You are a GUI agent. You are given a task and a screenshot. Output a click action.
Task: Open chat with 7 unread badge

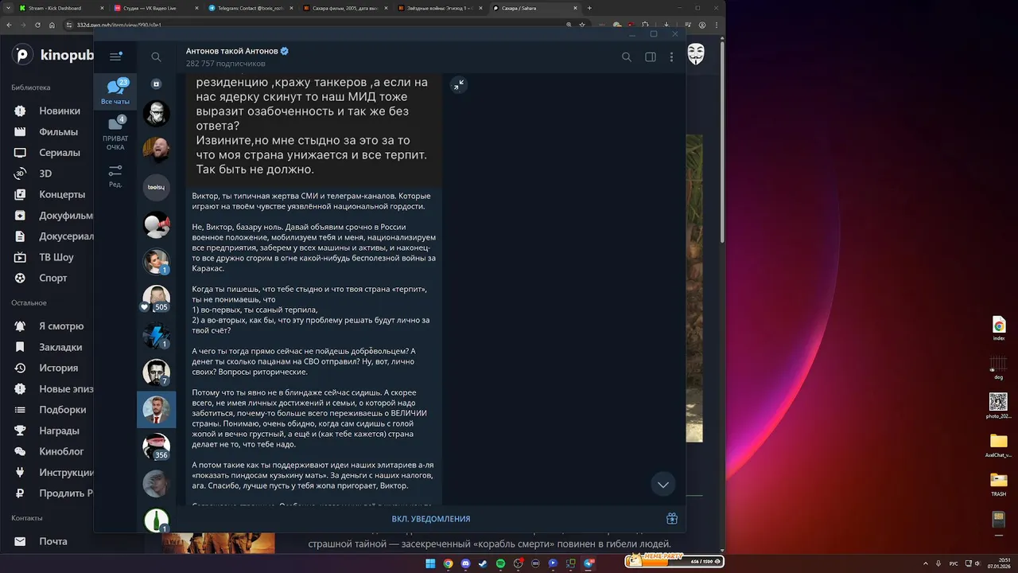(x=156, y=372)
